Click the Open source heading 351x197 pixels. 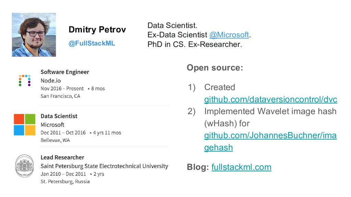click(x=215, y=68)
